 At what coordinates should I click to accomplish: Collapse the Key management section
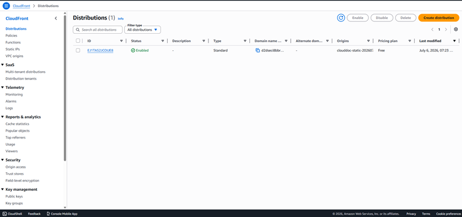point(2,190)
